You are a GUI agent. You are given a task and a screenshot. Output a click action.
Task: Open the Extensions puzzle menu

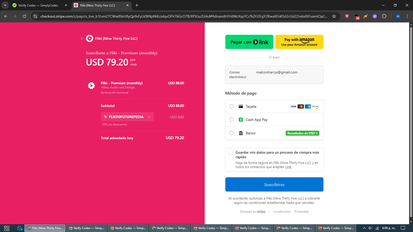[384, 16]
